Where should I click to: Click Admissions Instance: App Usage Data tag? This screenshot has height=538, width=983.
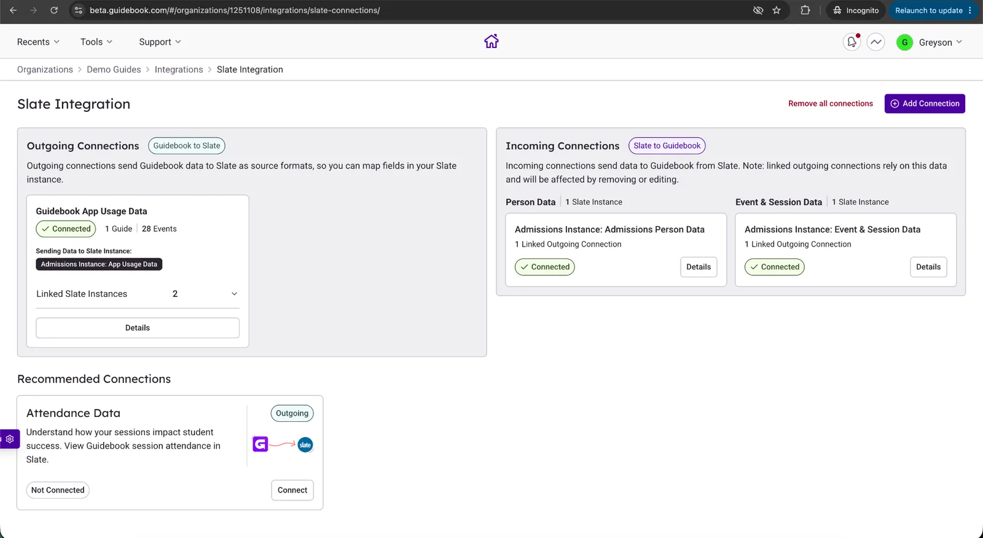click(99, 264)
